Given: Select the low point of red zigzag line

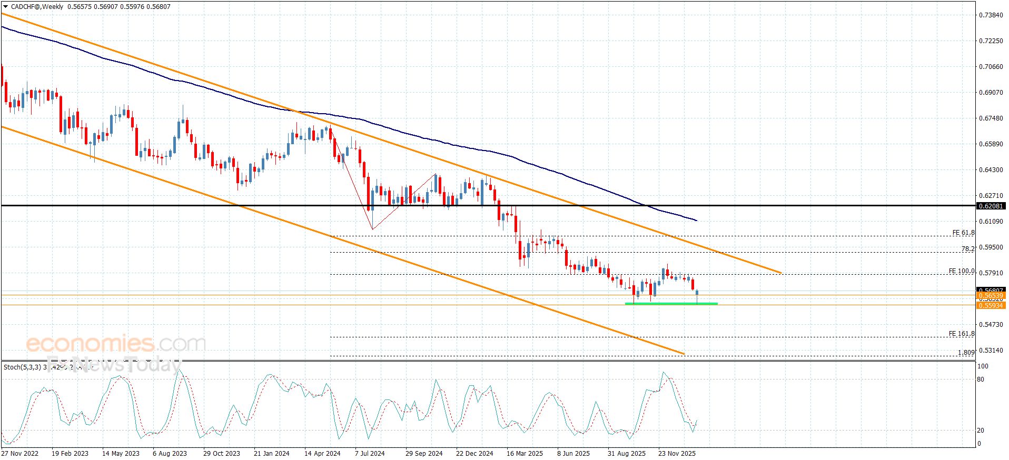Looking at the screenshot, I should click(x=372, y=229).
